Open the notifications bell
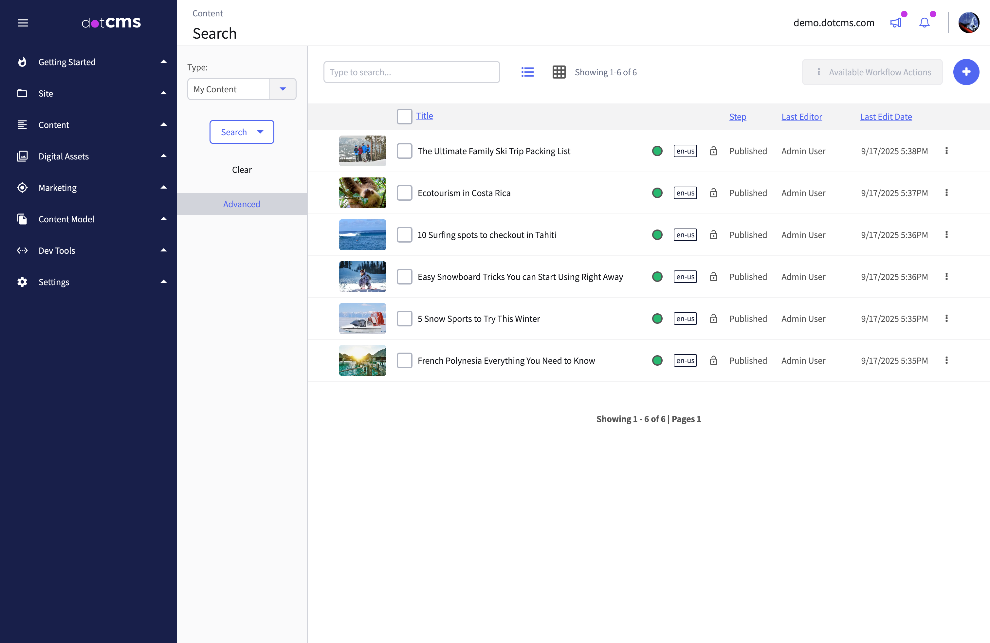The height and width of the screenshot is (643, 990). click(924, 23)
